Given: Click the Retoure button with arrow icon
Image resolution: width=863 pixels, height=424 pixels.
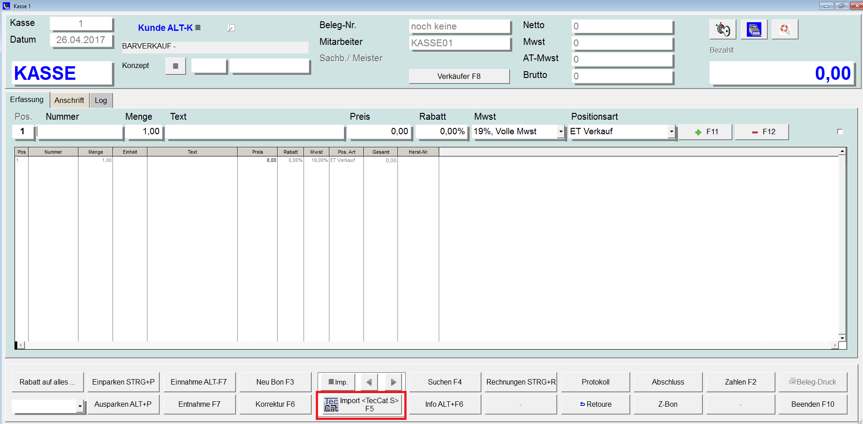Looking at the screenshot, I should click(x=595, y=405).
